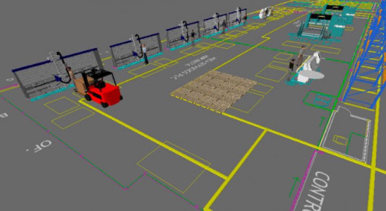
Task: Select the green-outlined floor zone with teal shape
Action: click(319, 100)
